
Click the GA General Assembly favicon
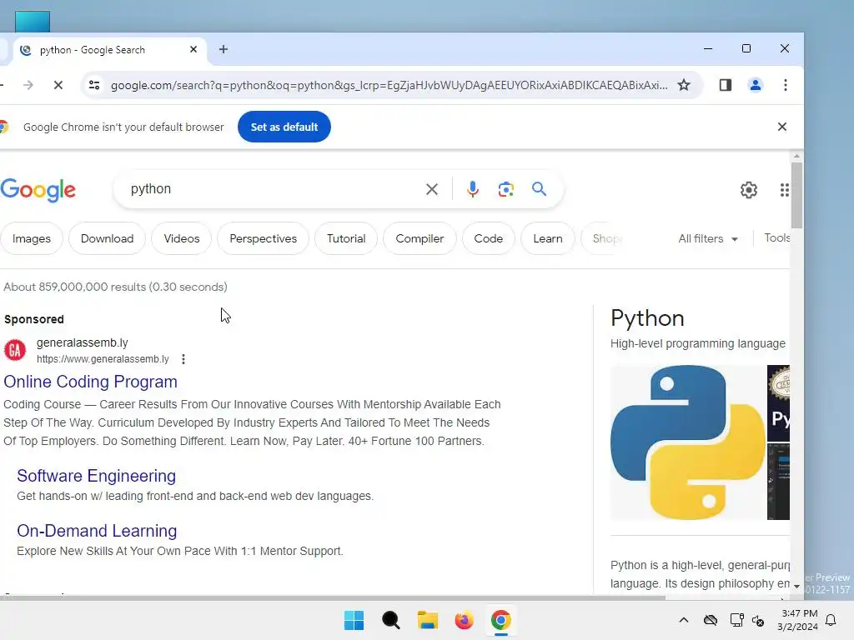[x=15, y=351]
